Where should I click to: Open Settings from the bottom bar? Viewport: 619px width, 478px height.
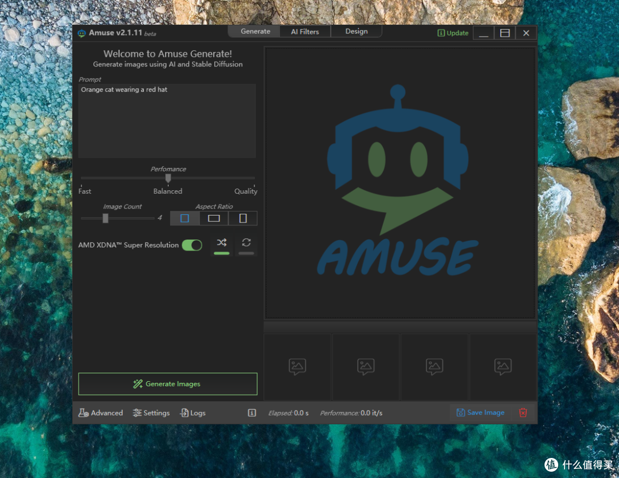click(151, 413)
